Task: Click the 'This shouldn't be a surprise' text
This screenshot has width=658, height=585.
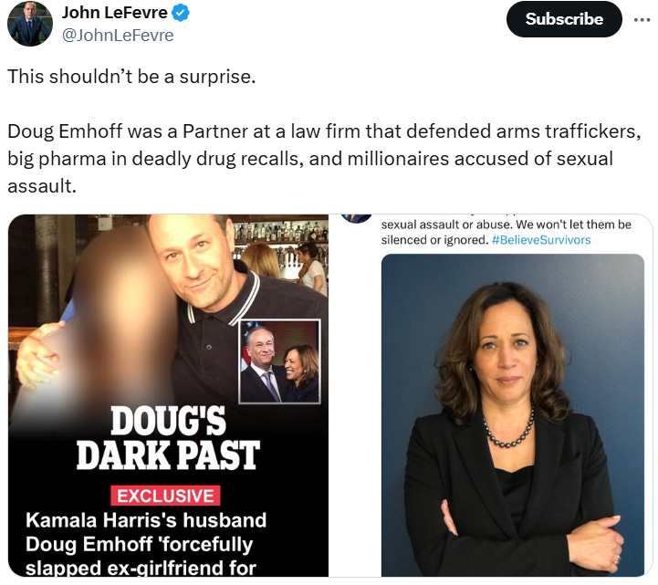Action: point(131,77)
